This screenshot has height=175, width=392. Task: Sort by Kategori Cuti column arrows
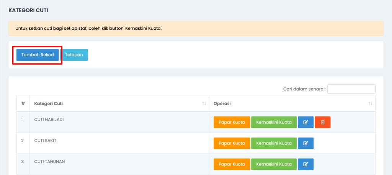point(204,104)
